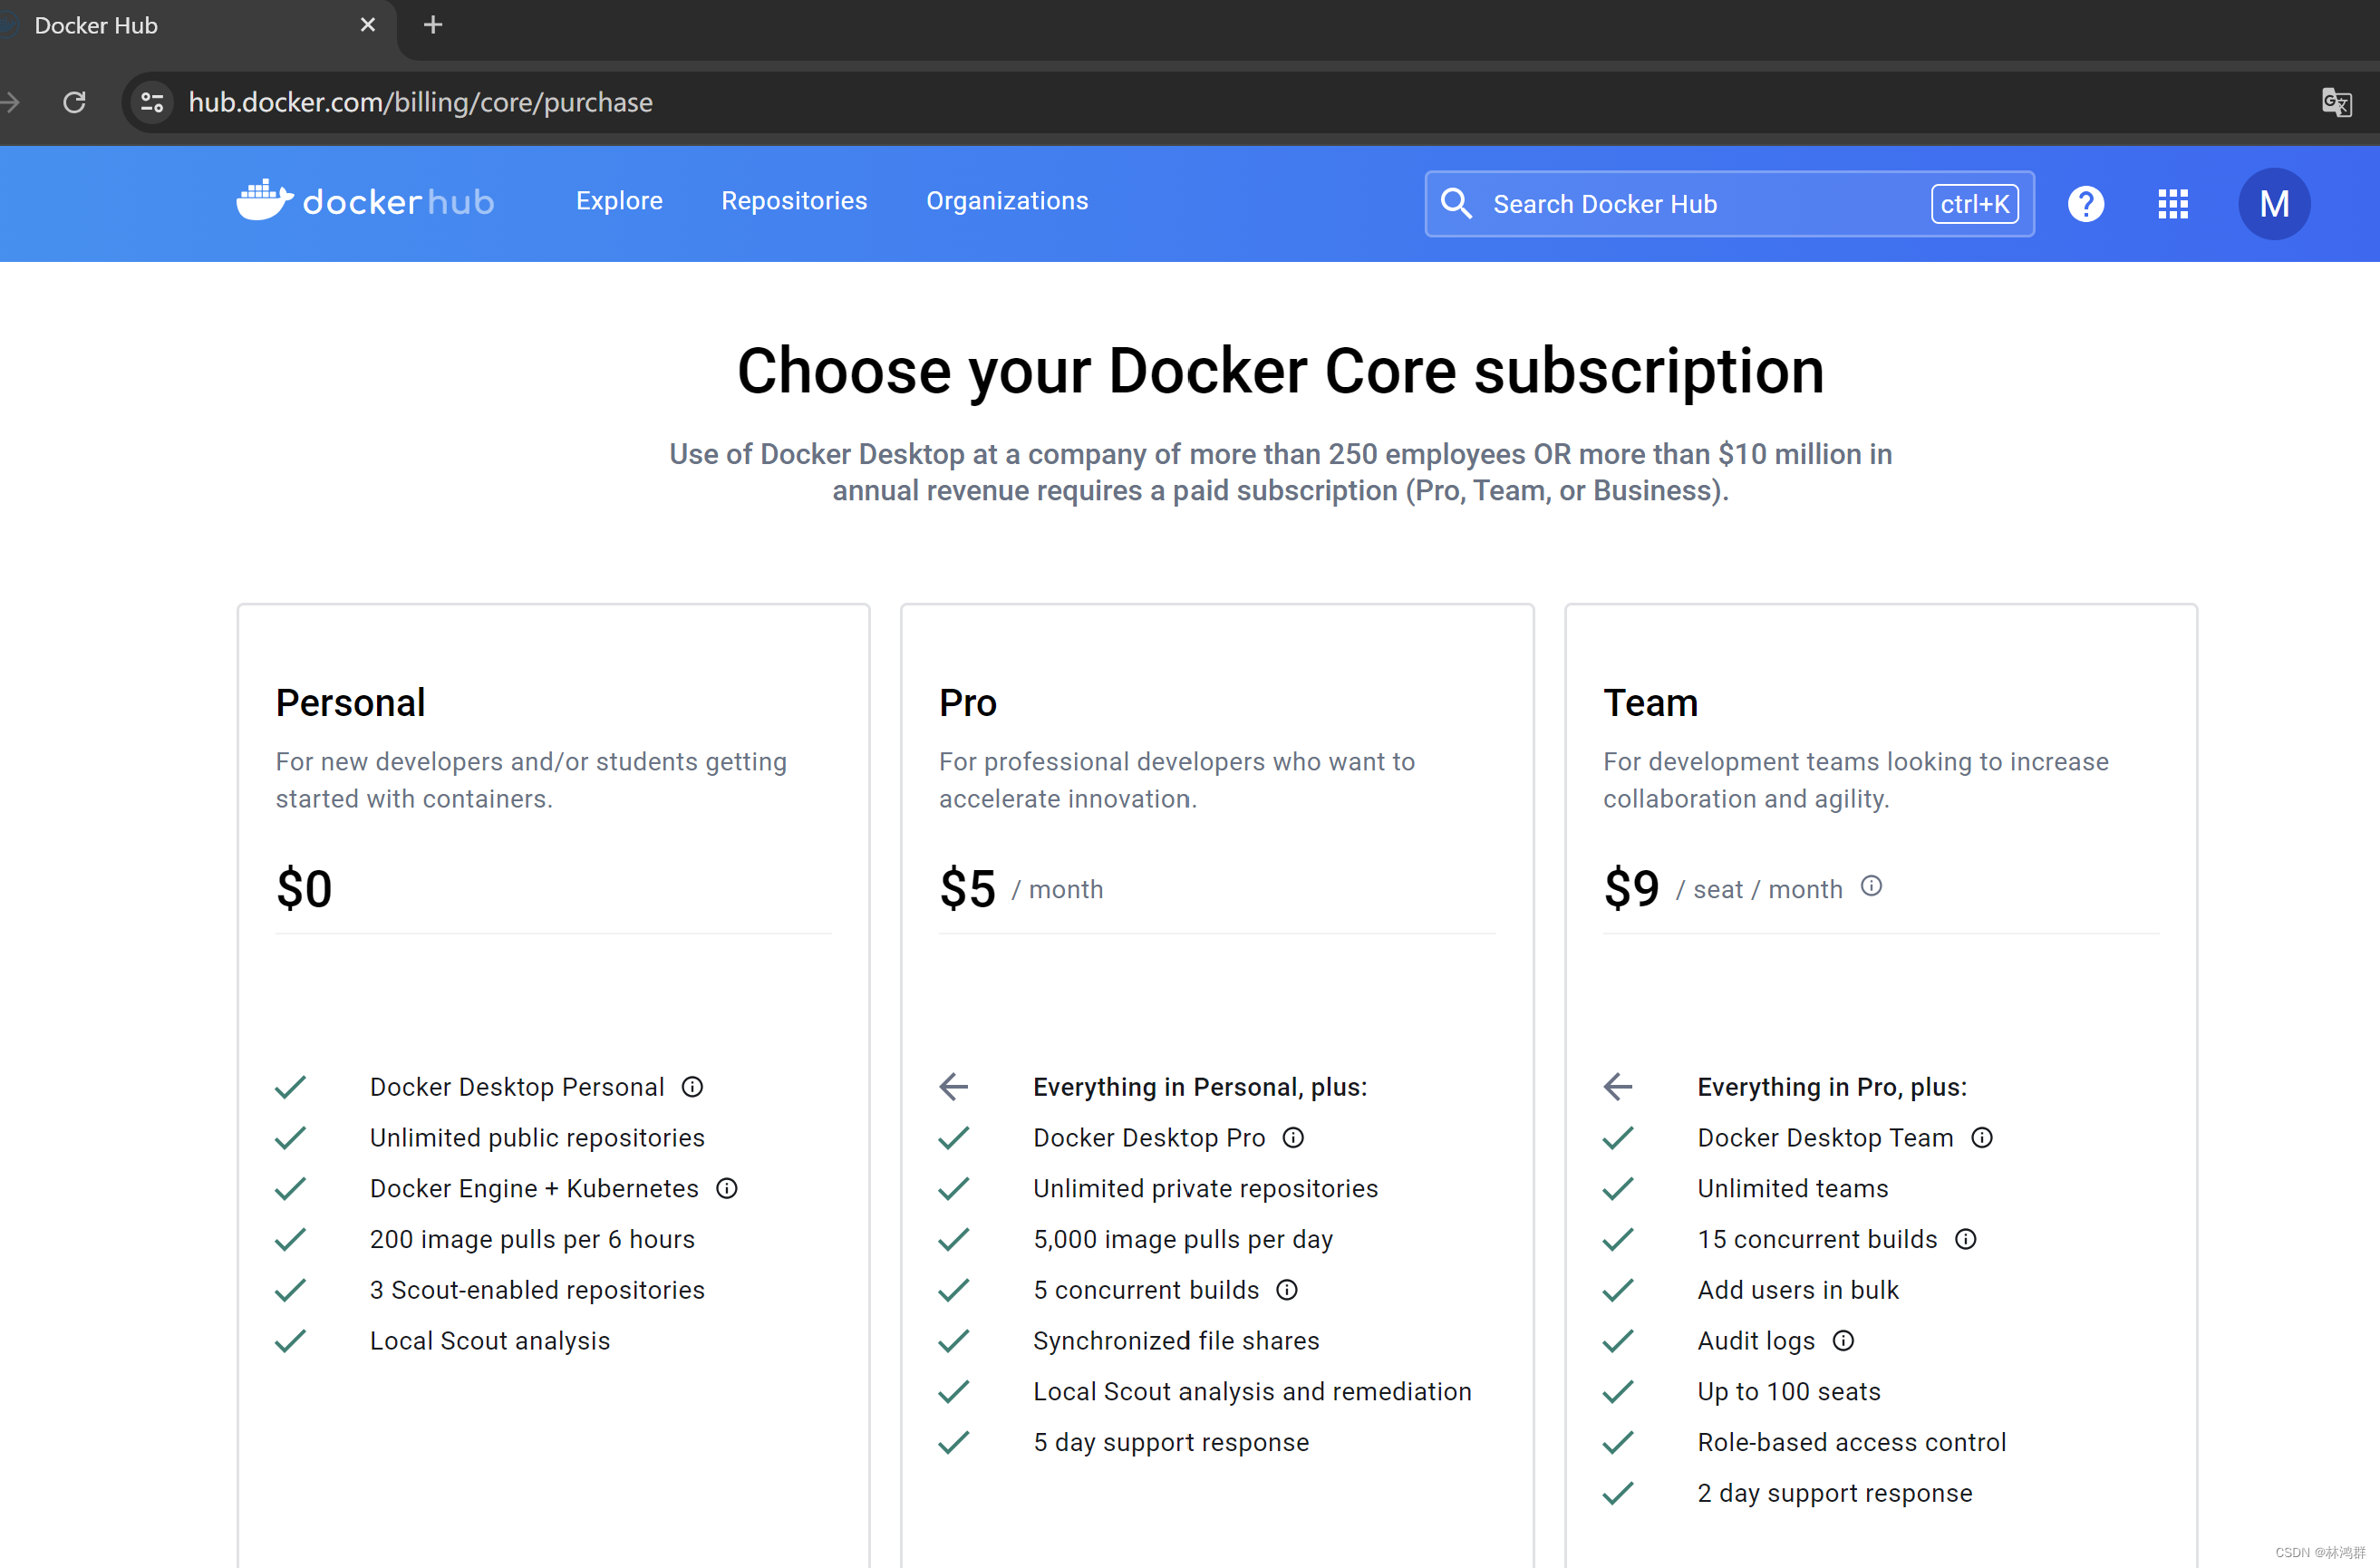Click 'Add users in bulk' text

[1798, 1290]
